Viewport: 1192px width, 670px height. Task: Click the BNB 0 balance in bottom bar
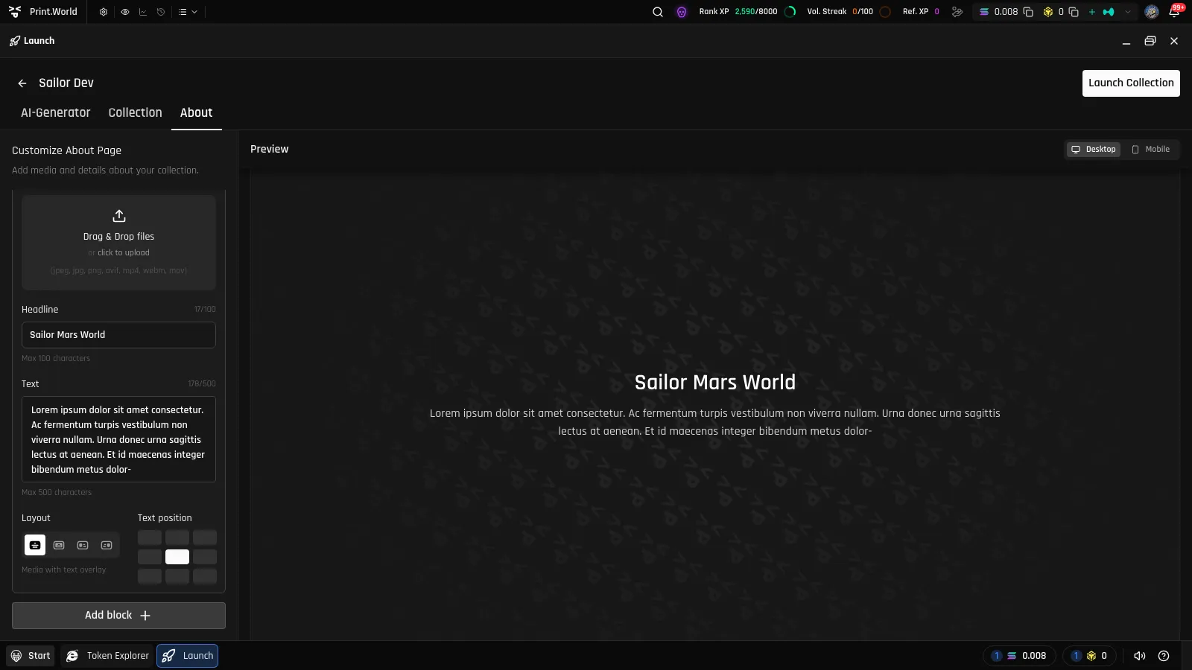click(x=1089, y=656)
